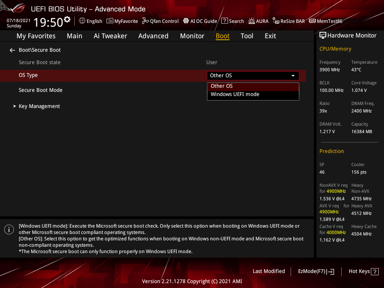Open the English language selector
Screen dimensions: 384x288
(x=90, y=21)
